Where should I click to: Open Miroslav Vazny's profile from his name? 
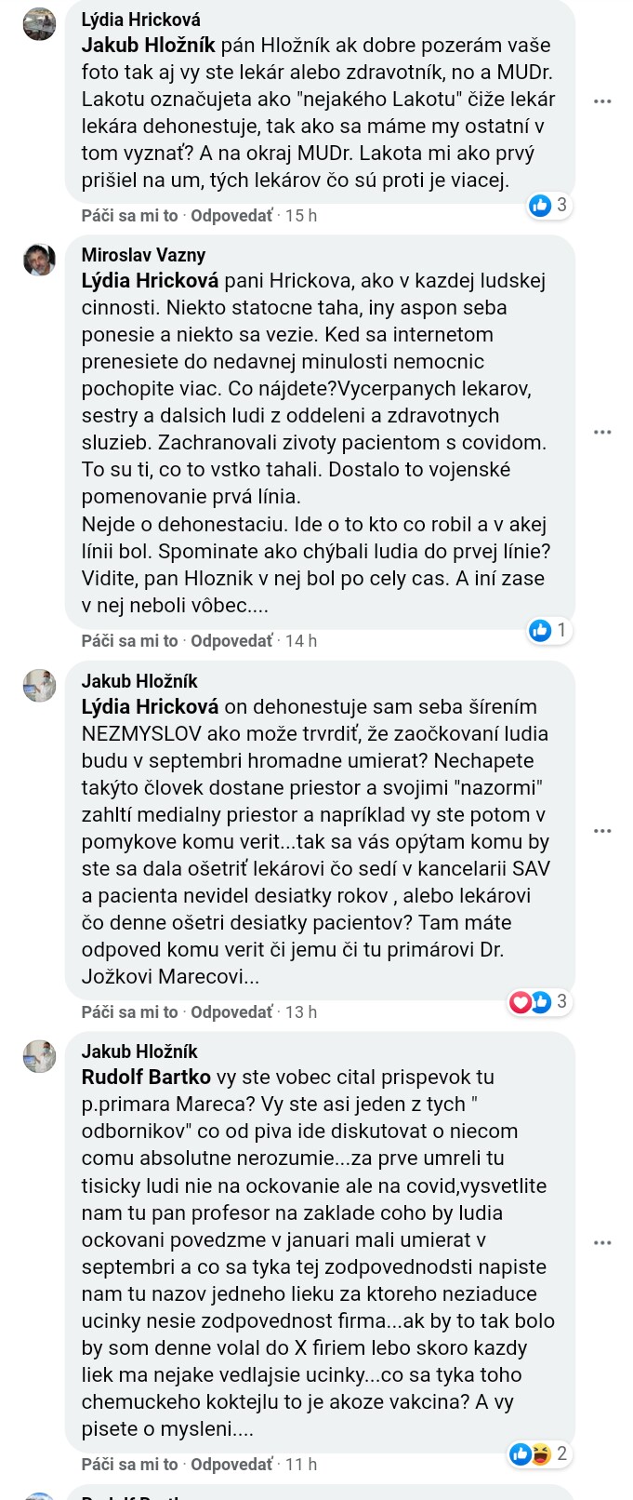coord(143,255)
